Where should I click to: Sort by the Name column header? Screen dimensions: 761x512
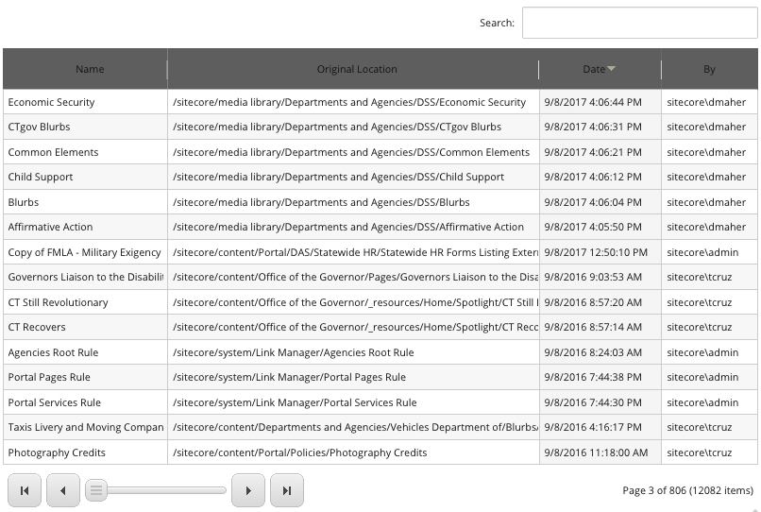(x=90, y=69)
